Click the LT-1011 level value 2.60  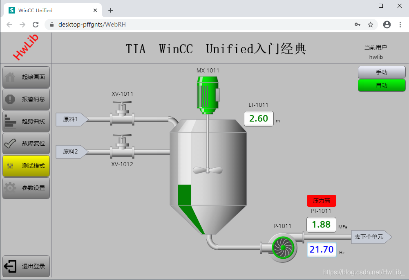[x=259, y=119]
